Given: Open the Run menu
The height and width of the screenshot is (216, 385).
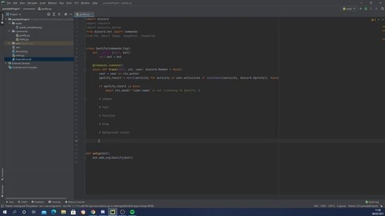Looking at the screenshot, I should point(61,3).
